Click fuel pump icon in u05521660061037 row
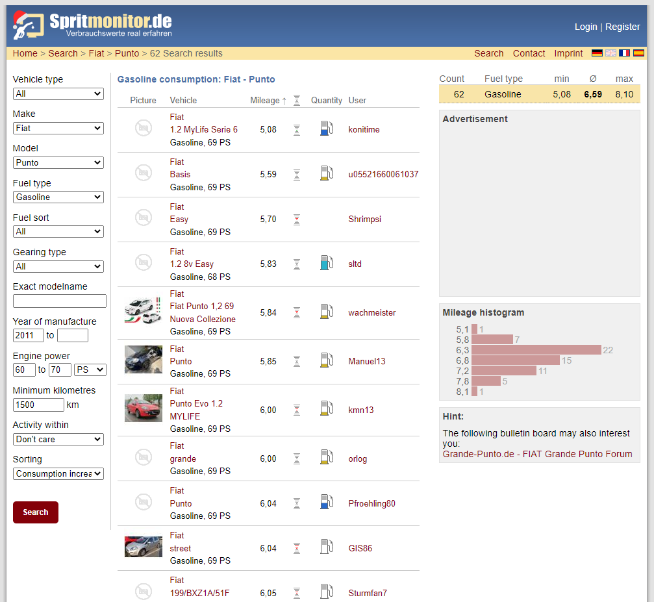This screenshot has width=654, height=602. (327, 173)
